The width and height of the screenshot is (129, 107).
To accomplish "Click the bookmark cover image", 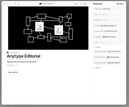I will coord(48,28).
